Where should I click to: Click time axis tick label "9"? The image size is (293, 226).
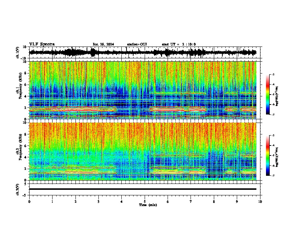[x=237, y=202]
